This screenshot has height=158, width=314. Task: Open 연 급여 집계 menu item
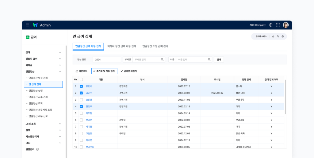(43, 84)
